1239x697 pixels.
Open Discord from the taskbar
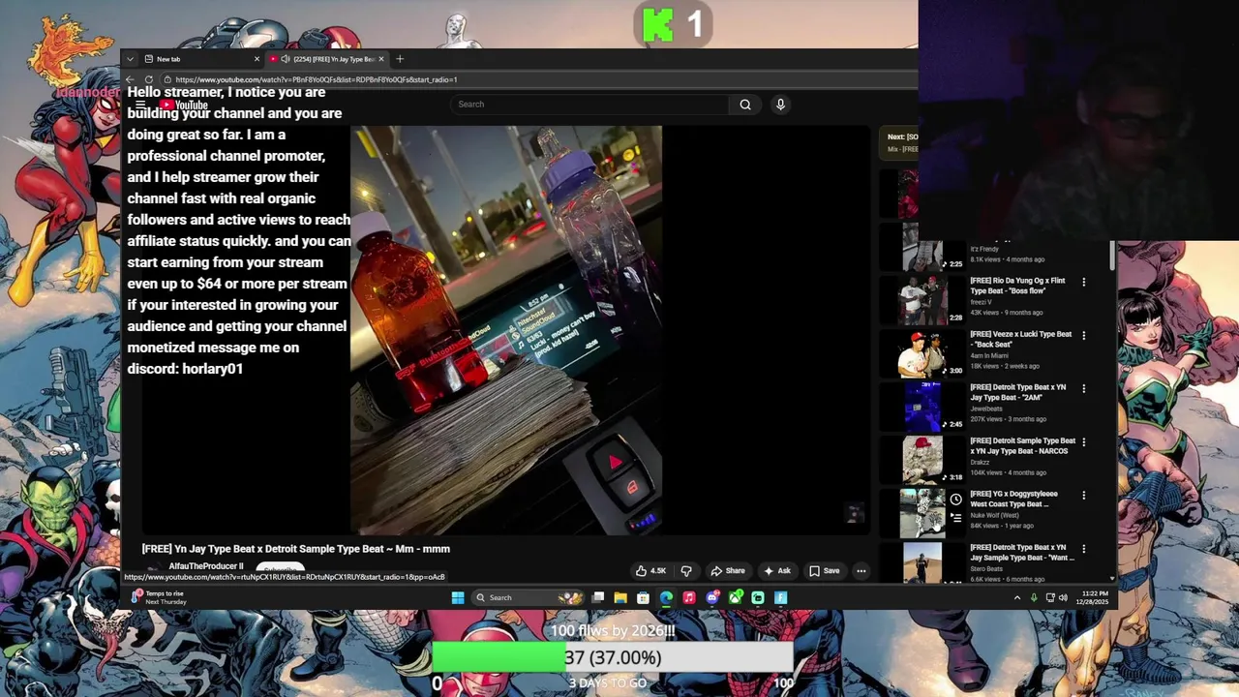click(x=712, y=597)
